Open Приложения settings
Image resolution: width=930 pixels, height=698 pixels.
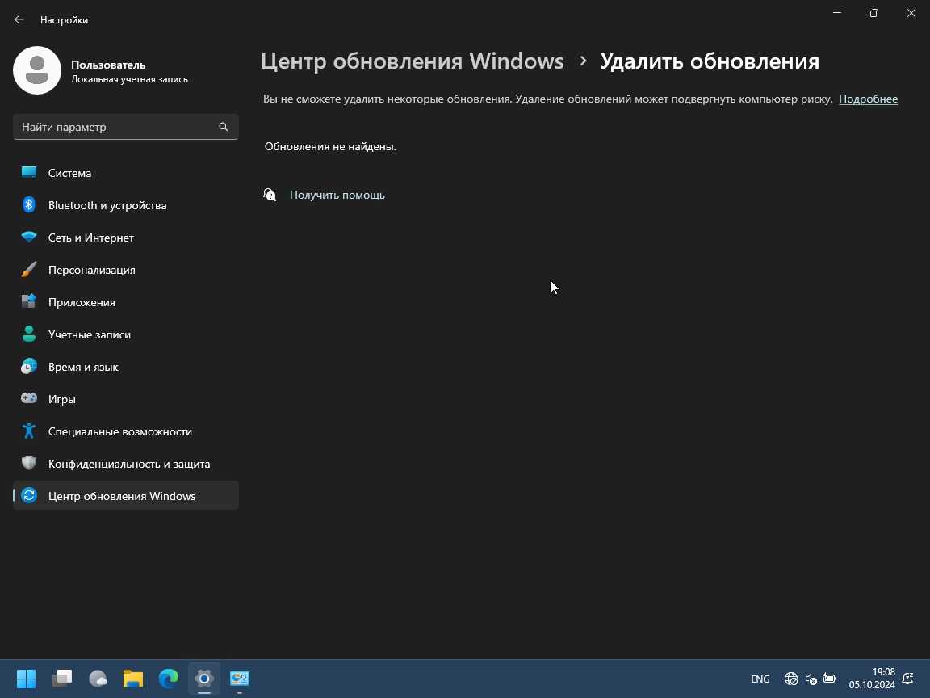(x=126, y=302)
